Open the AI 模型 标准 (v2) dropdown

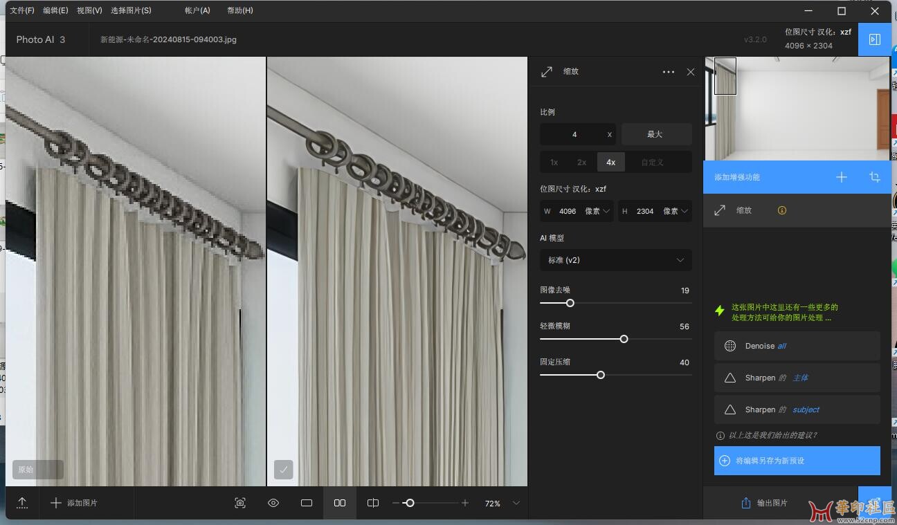tap(615, 260)
